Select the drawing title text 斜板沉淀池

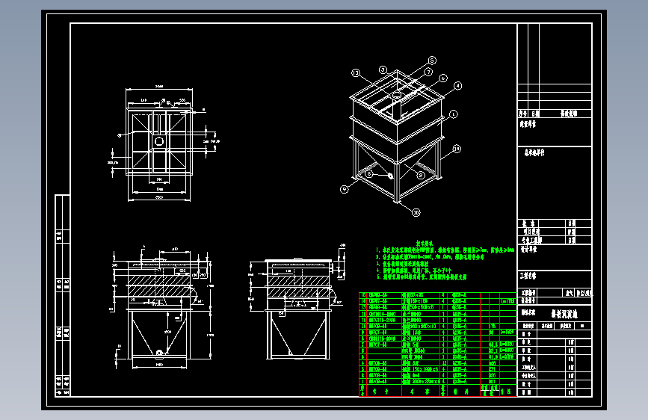click(564, 314)
